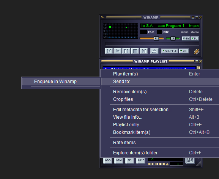Click the Winamp lightning bolt logo icon

(196, 52)
